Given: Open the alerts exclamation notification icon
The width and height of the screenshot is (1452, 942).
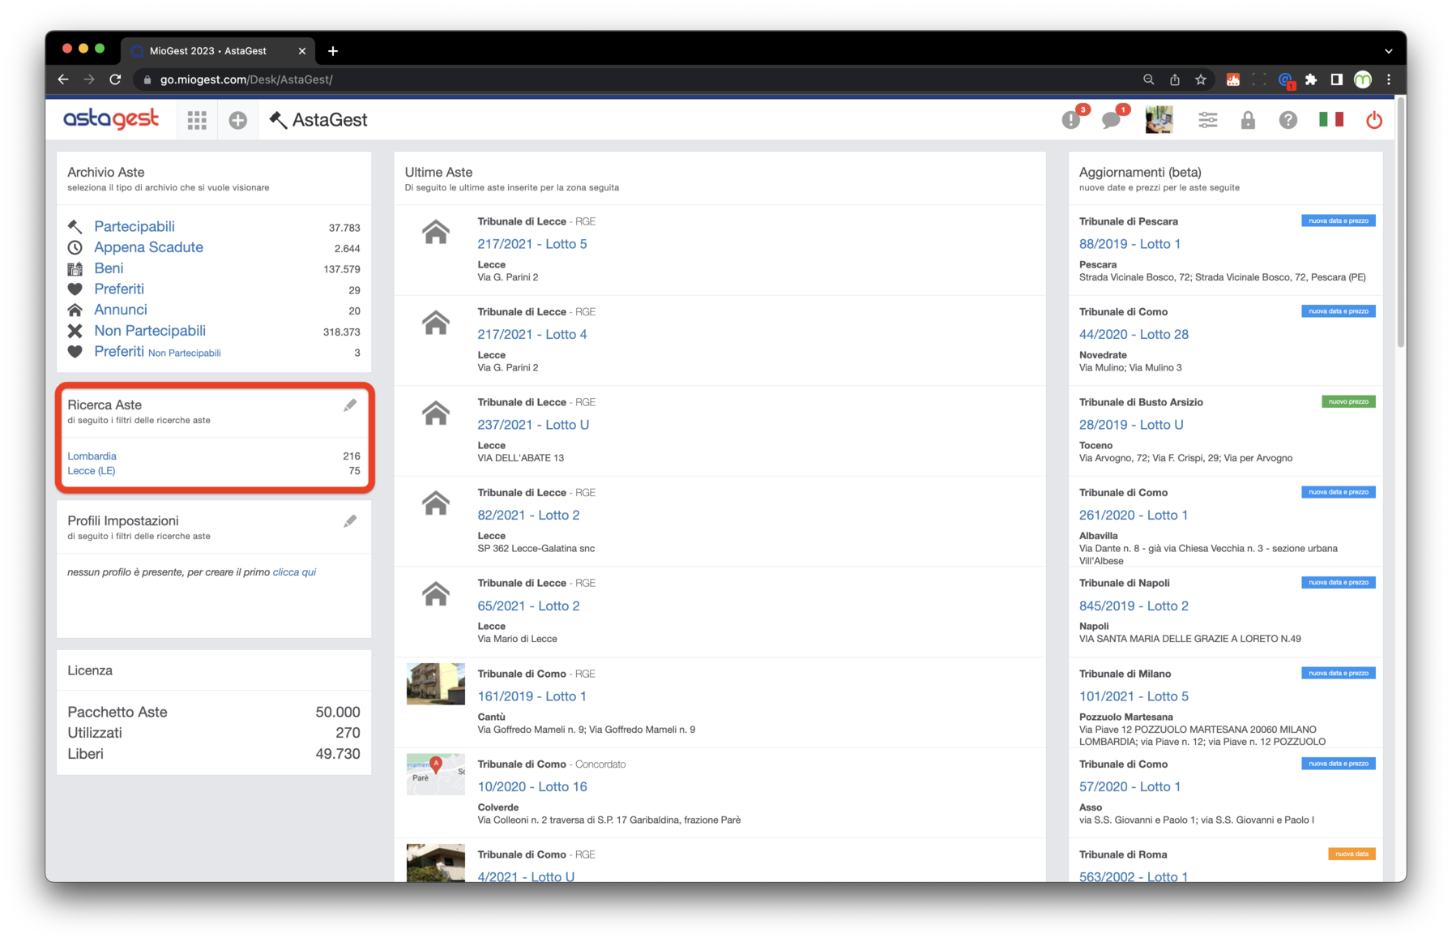Looking at the screenshot, I should point(1072,120).
